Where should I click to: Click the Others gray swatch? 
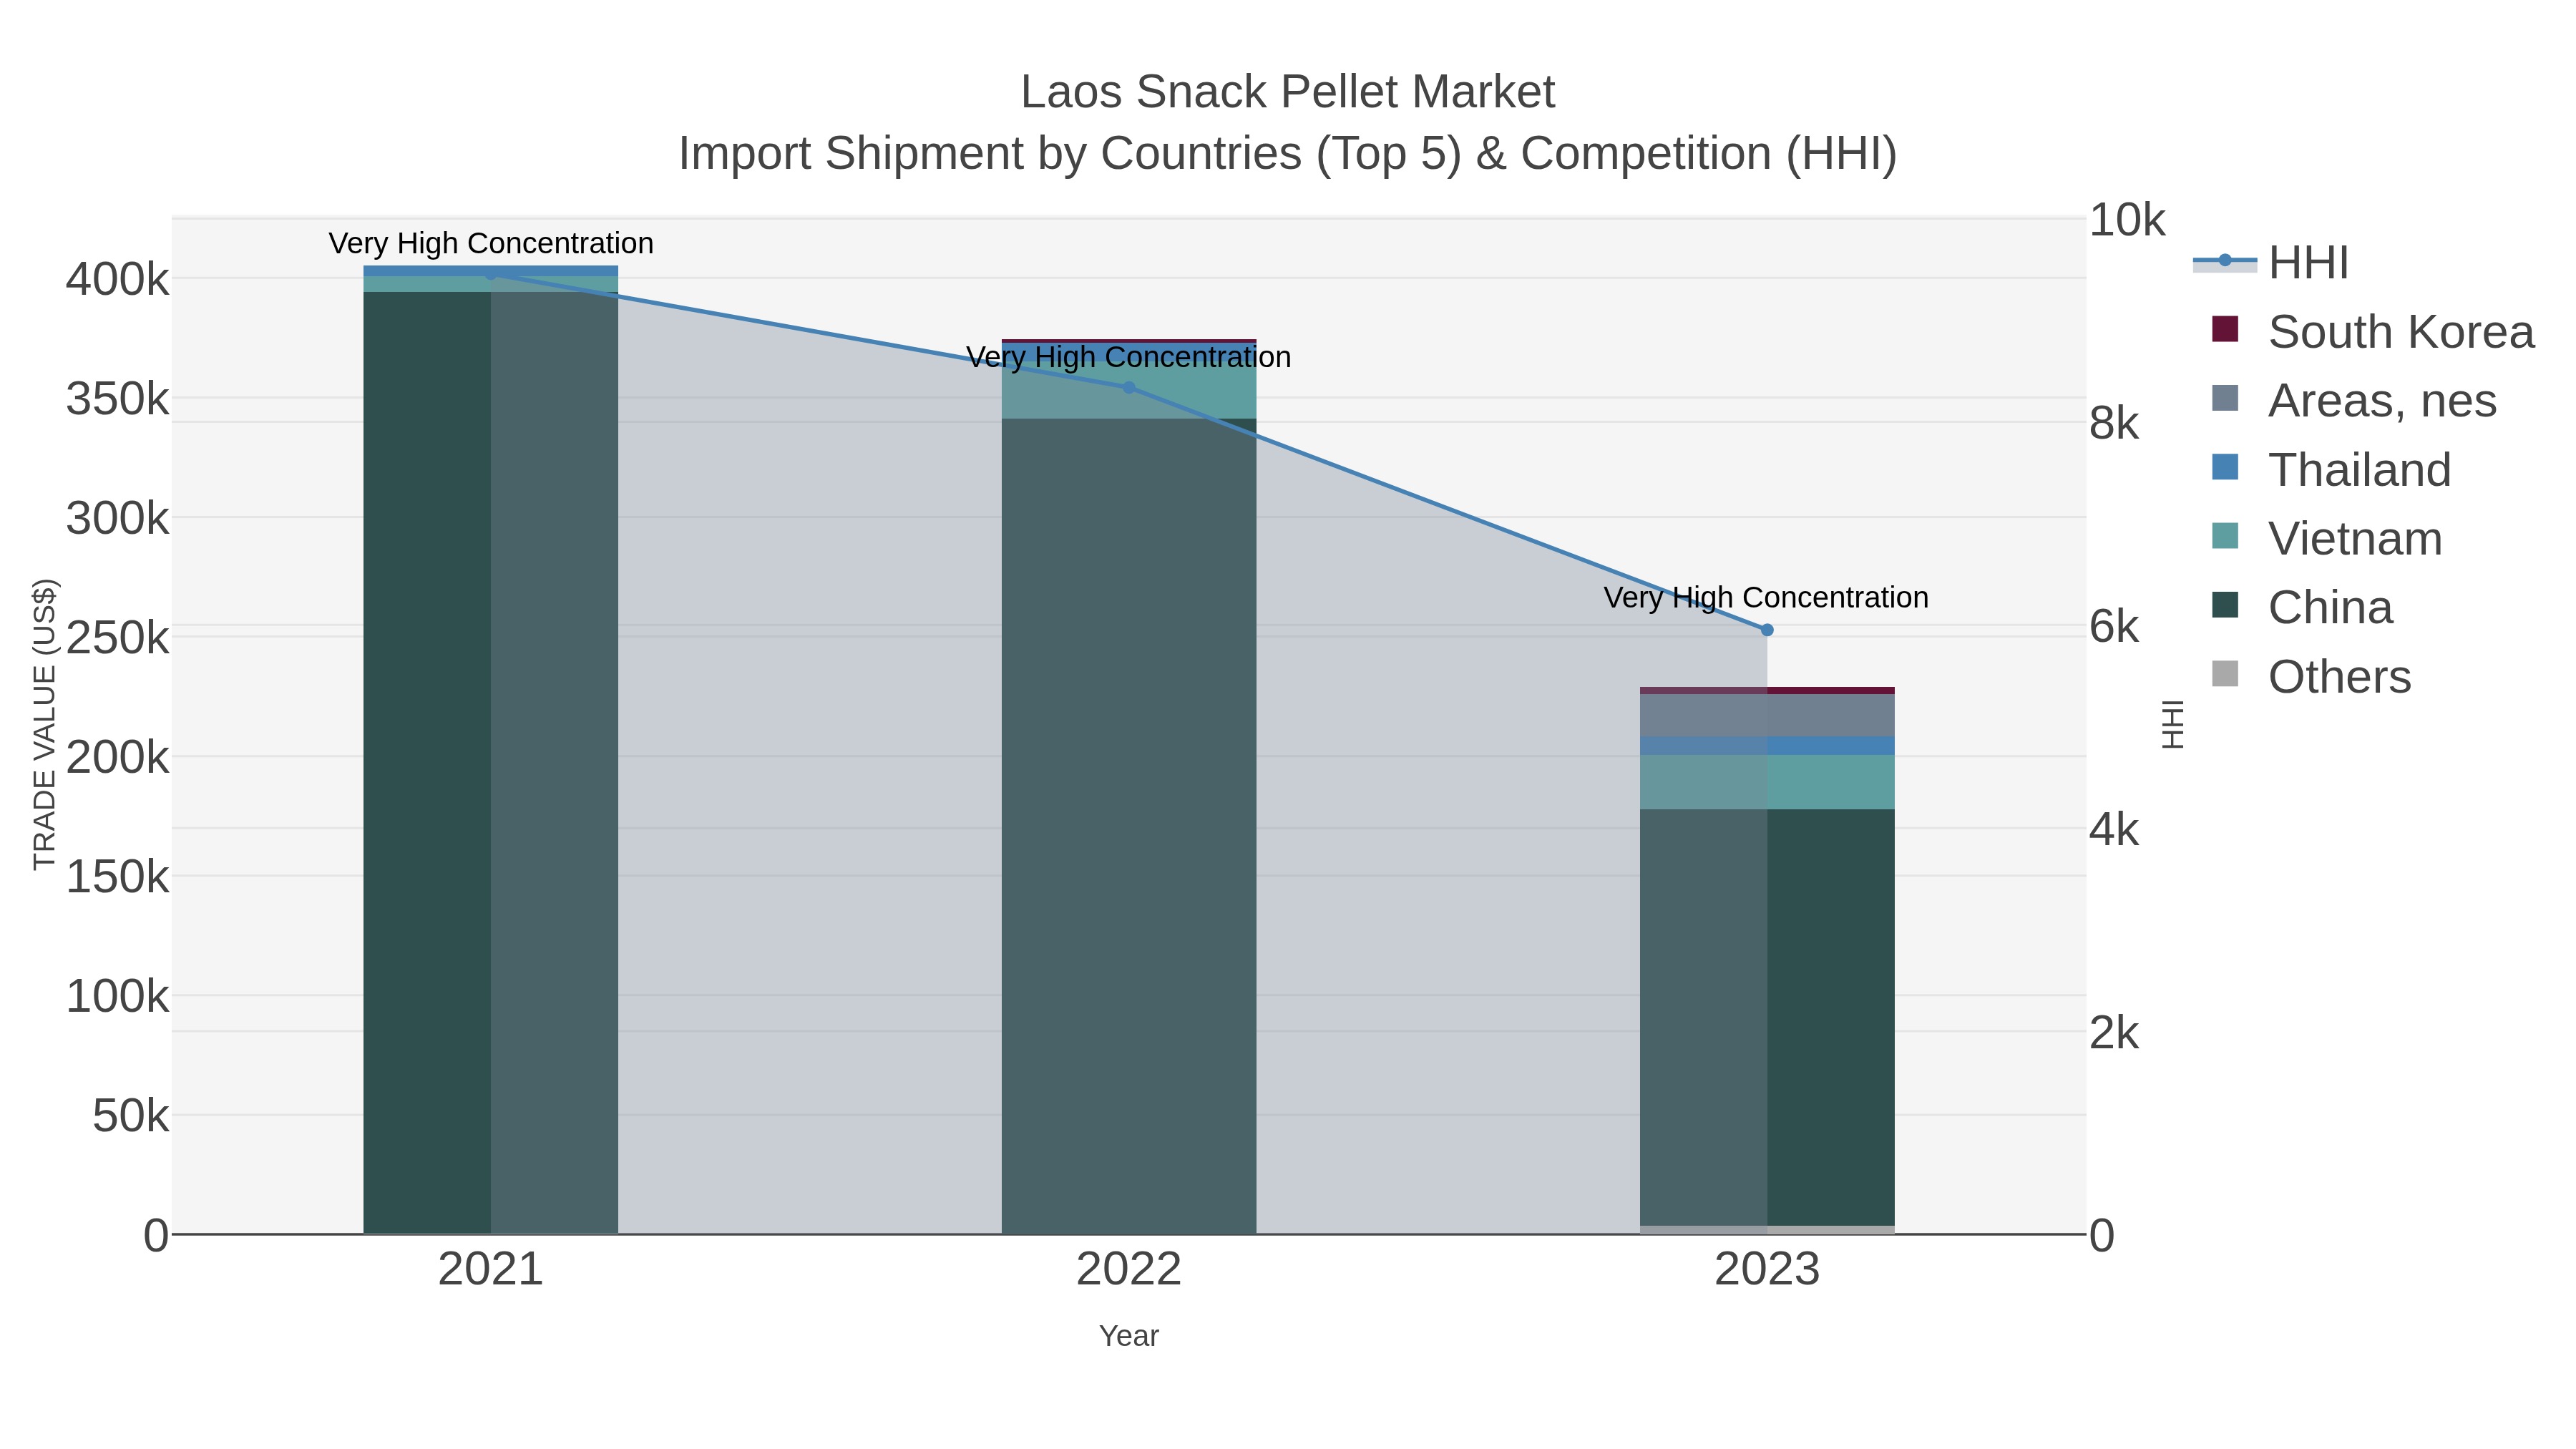2225,674
